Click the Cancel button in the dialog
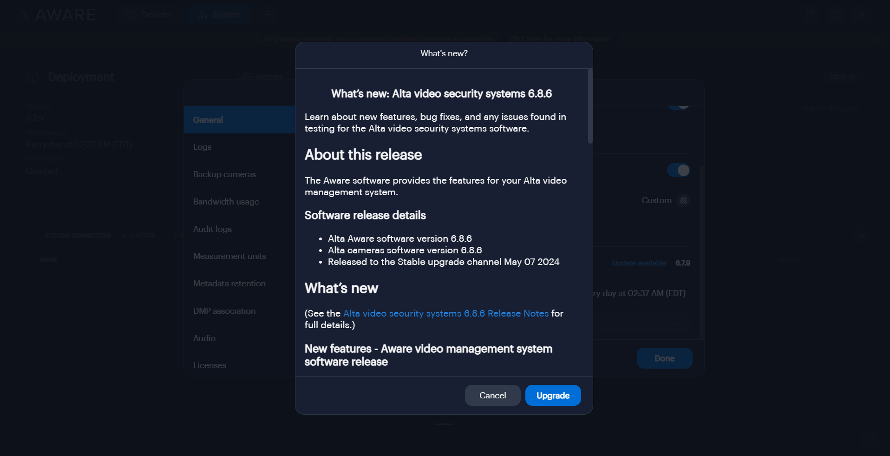 (492, 395)
